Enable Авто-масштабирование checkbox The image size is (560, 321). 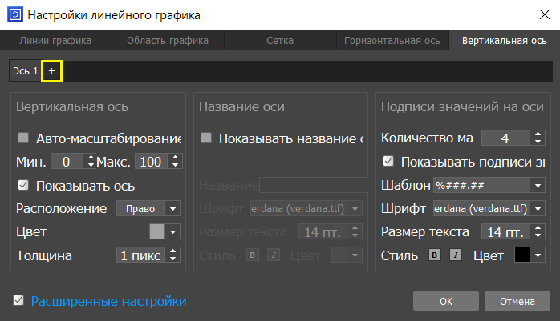tap(23, 138)
